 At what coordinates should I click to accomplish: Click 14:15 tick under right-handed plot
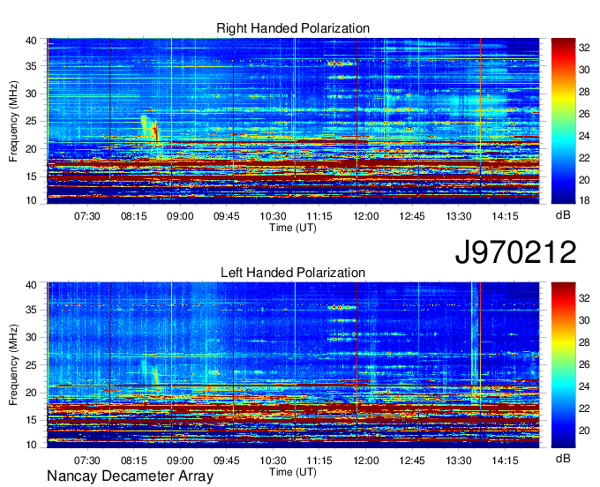[505, 216]
